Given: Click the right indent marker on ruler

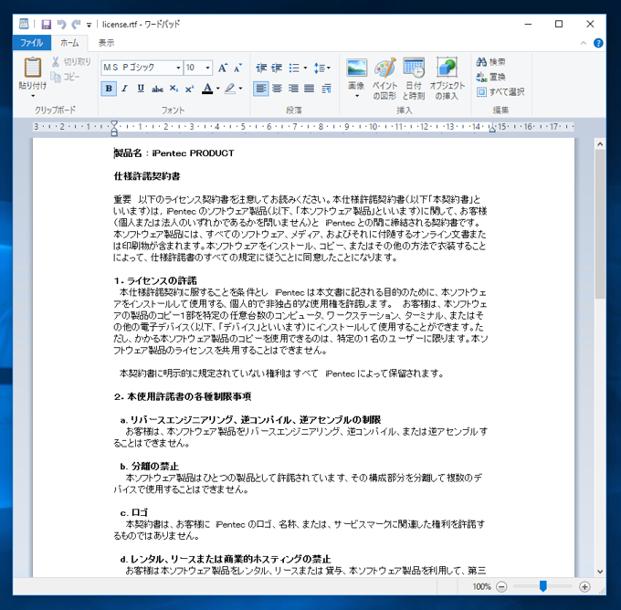Looking at the screenshot, I should (x=492, y=128).
